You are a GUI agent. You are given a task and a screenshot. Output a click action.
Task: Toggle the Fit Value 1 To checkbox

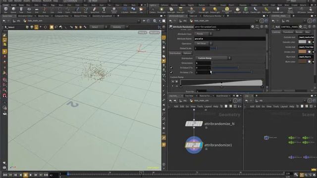(171, 73)
